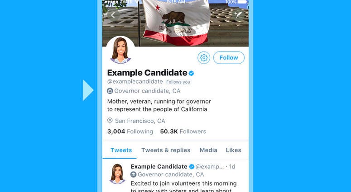Click the verified badge in the tweet header
Image resolution: width=351 pixels, height=192 pixels.
click(192, 167)
